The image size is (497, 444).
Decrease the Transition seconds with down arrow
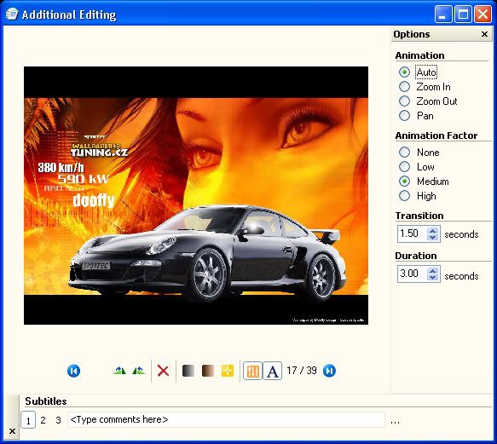(433, 238)
